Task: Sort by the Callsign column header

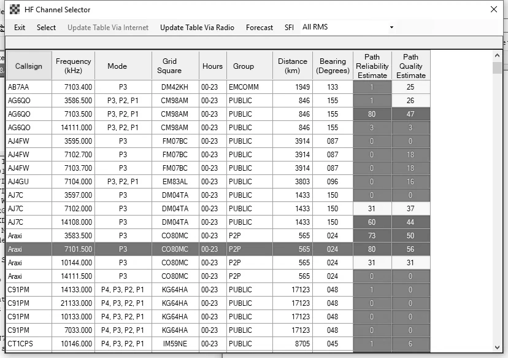Action: (x=29, y=66)
